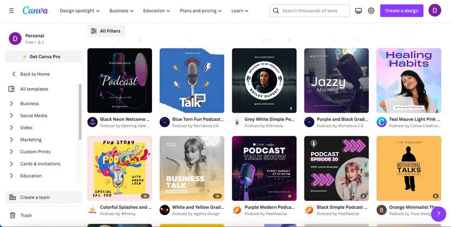
Task: Click the Trash bin icon
Action: coord(13,215)
